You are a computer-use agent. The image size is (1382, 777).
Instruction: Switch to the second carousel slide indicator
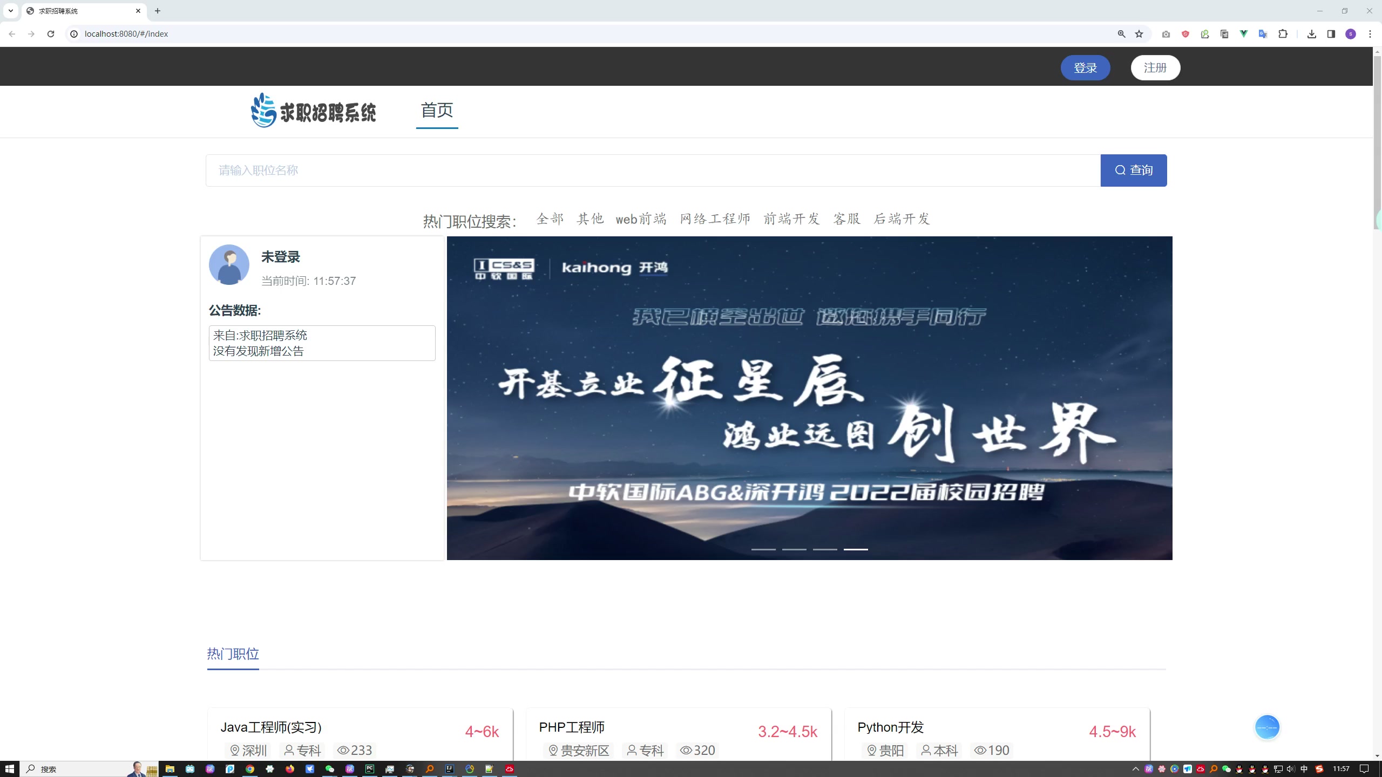794,549
